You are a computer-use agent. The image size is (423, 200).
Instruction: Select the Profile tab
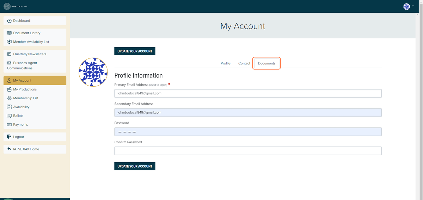point(226,63)
